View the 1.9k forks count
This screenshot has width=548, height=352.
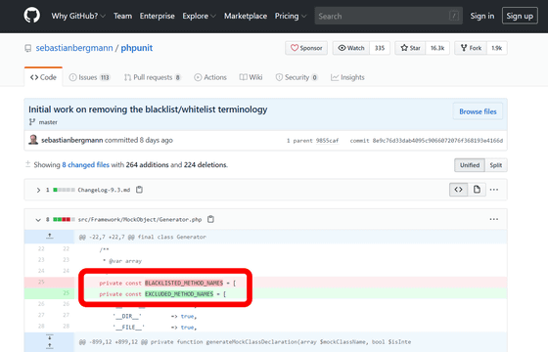coord(497,48)
